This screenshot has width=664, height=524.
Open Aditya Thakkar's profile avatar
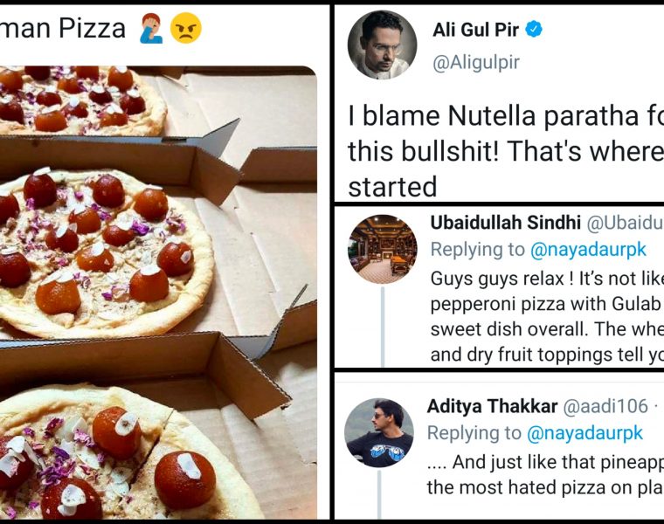379,433
